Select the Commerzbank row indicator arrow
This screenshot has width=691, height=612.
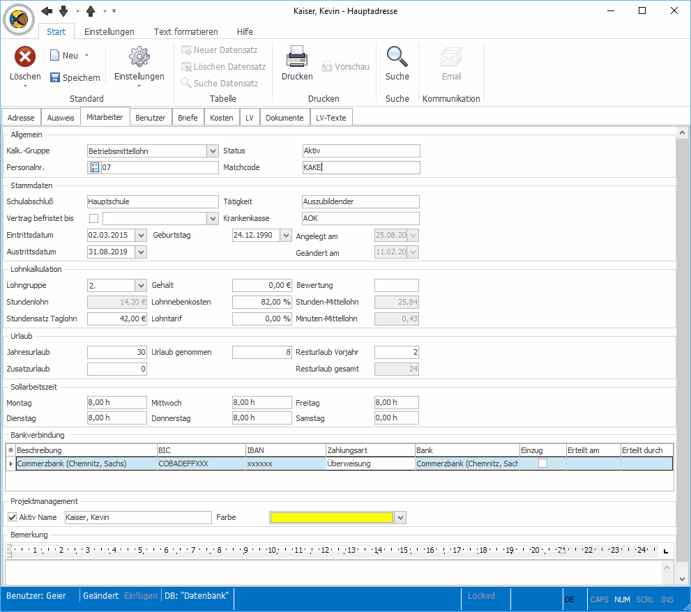point(10,464)
